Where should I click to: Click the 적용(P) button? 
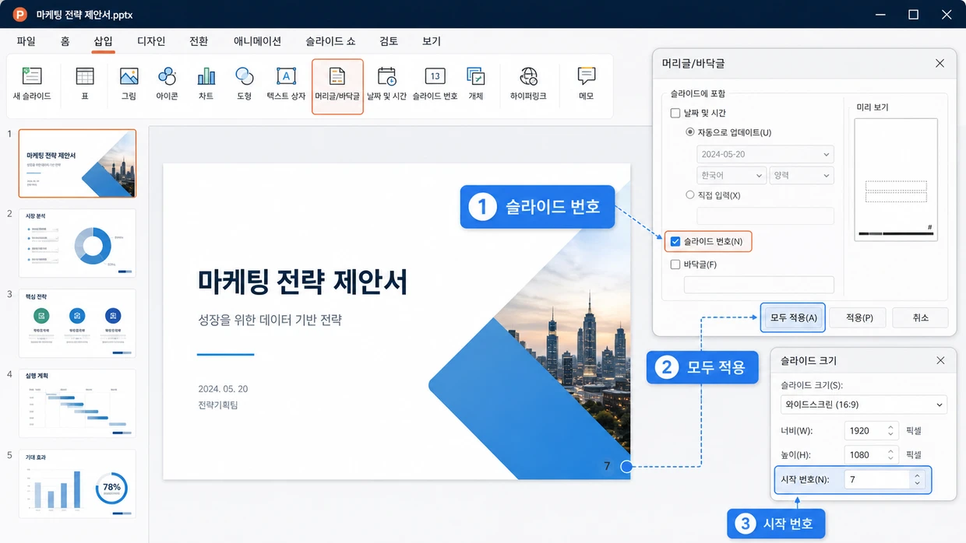(857, 317)
